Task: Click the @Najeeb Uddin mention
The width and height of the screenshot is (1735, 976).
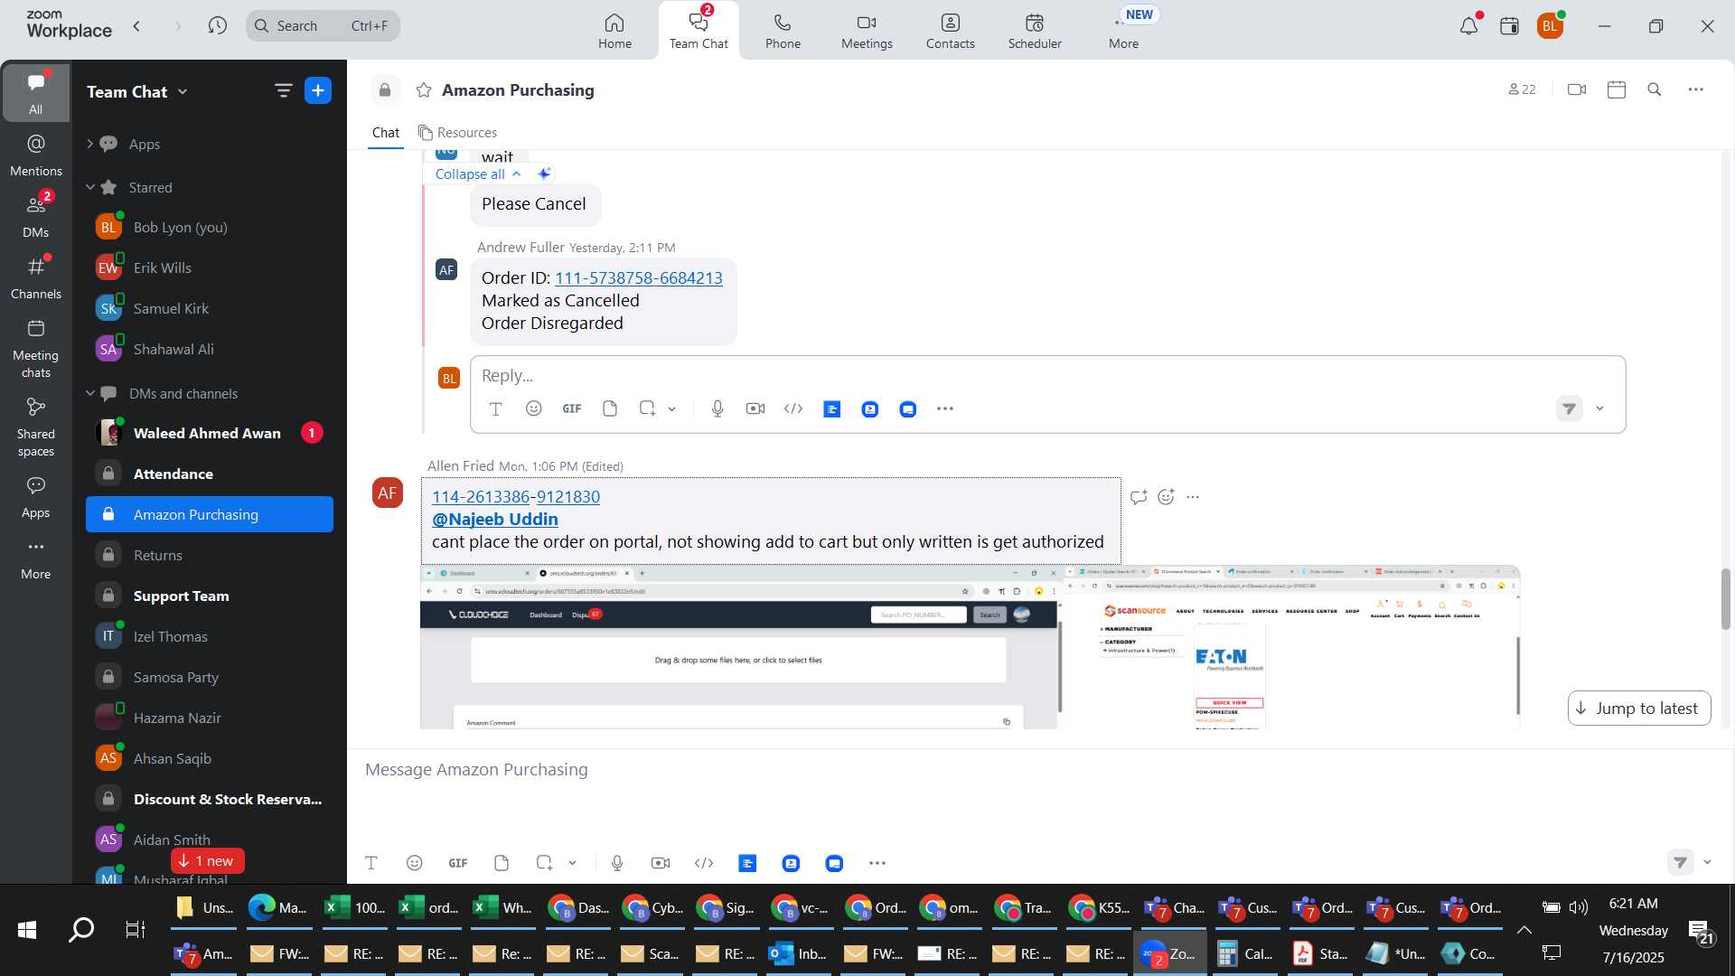Action: [x=495, y=520]
